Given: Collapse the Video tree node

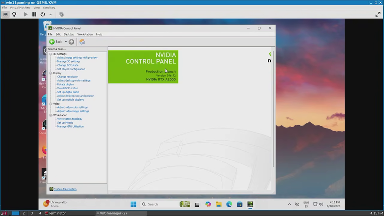Looking at the screenshot, I should tap(51, 104).
